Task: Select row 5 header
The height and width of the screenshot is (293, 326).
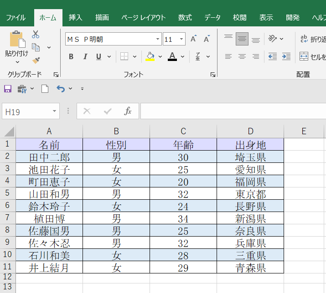Action: 7,193
